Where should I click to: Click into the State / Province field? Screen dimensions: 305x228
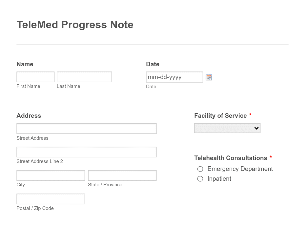click(x=122, y=175)
